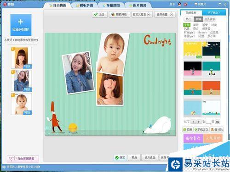Expand the 画布设置 canvas settings dropdown

(165, 14)
